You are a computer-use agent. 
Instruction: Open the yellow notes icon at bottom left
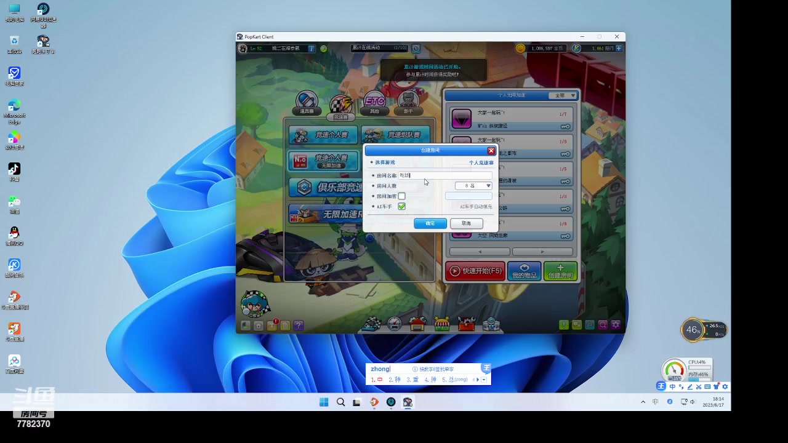tap(285, 325)
